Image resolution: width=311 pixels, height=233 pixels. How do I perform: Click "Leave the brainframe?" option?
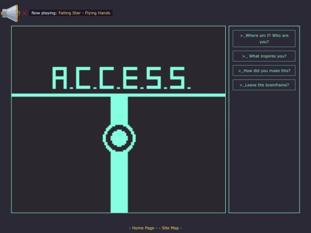click(264, 85)
